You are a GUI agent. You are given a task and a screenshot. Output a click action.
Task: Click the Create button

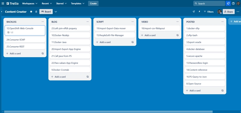coord(93,3)
